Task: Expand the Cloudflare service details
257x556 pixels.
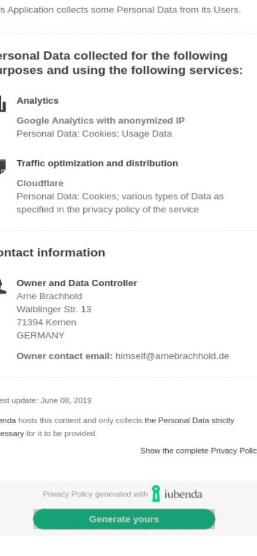Action: point(40,183)
